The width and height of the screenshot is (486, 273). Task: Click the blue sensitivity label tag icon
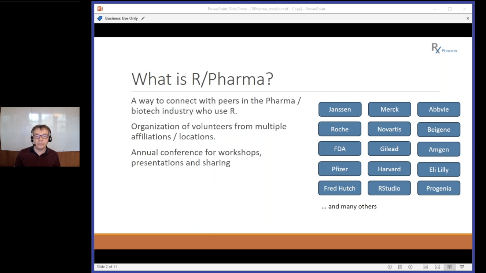coord(100,18)
